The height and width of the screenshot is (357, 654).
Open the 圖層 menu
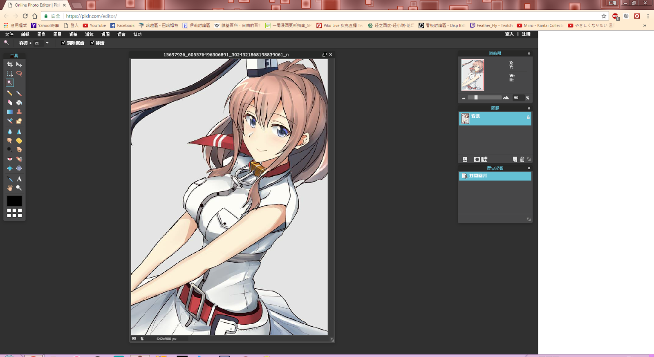pyautogui.click(x=57, y=34)
